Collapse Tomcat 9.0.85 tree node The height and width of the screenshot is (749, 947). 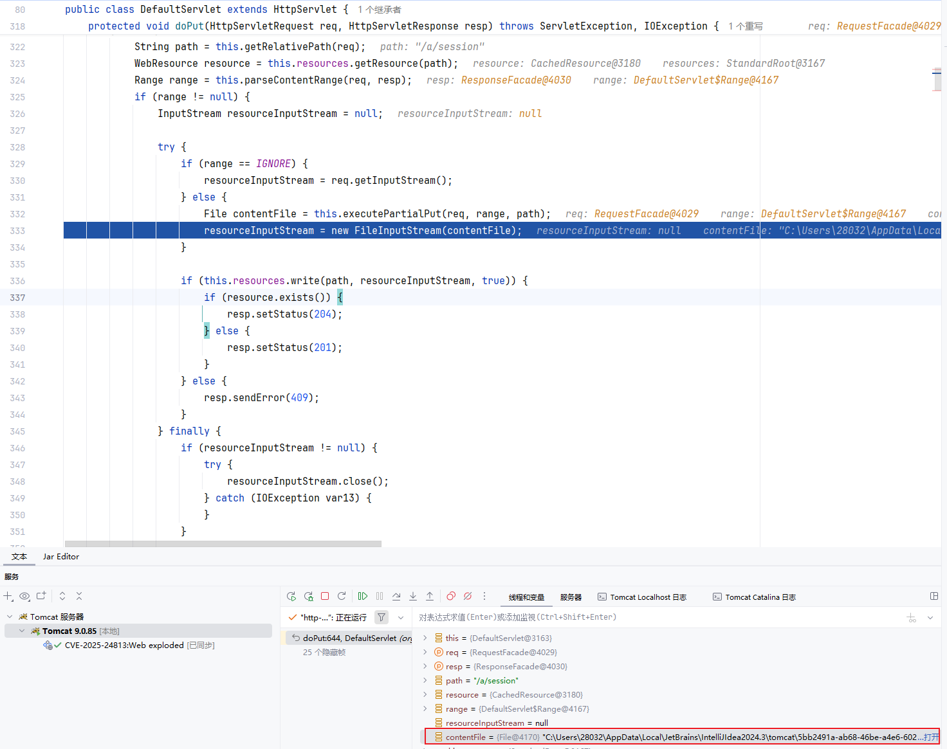22,631
